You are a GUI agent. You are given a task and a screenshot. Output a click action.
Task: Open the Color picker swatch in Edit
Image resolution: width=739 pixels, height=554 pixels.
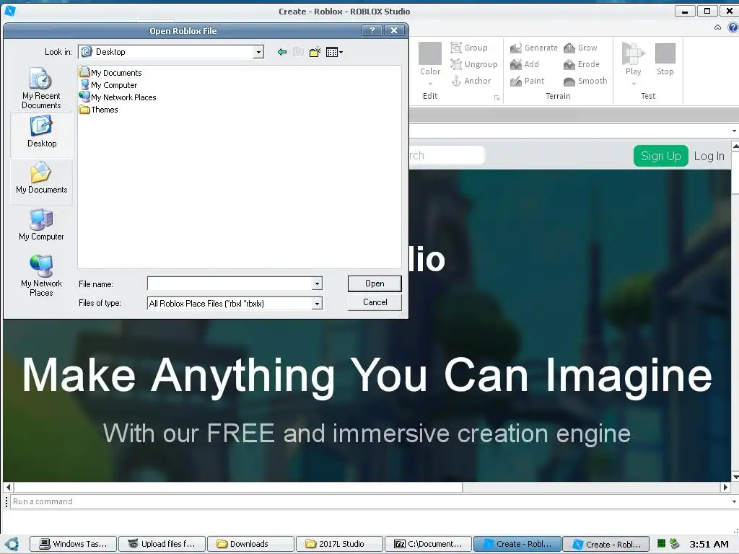tap(430, 53)
